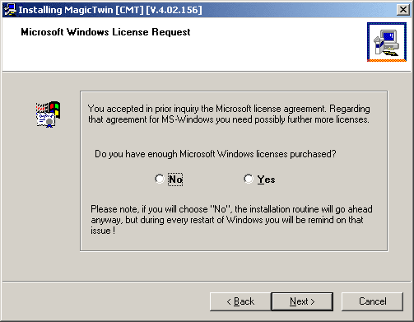Click the Next button
This screenshot has height=322, width=414.
coord(302,301)
